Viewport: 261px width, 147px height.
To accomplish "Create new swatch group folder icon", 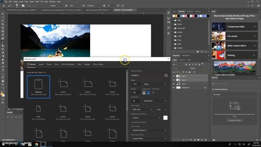I will click(x=198, y=52).
